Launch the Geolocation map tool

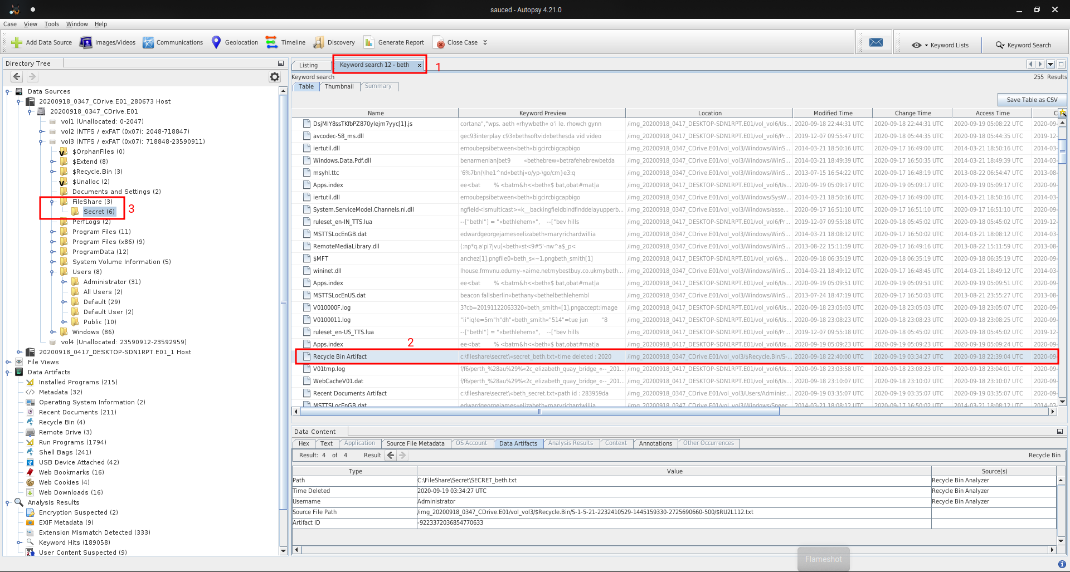tap(216, 42)
